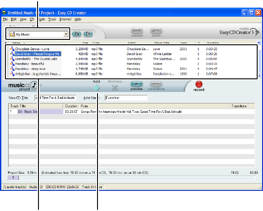Open the File menu
Image resolution: width=263 pixels, height=211 pixels.
(5, 19)
